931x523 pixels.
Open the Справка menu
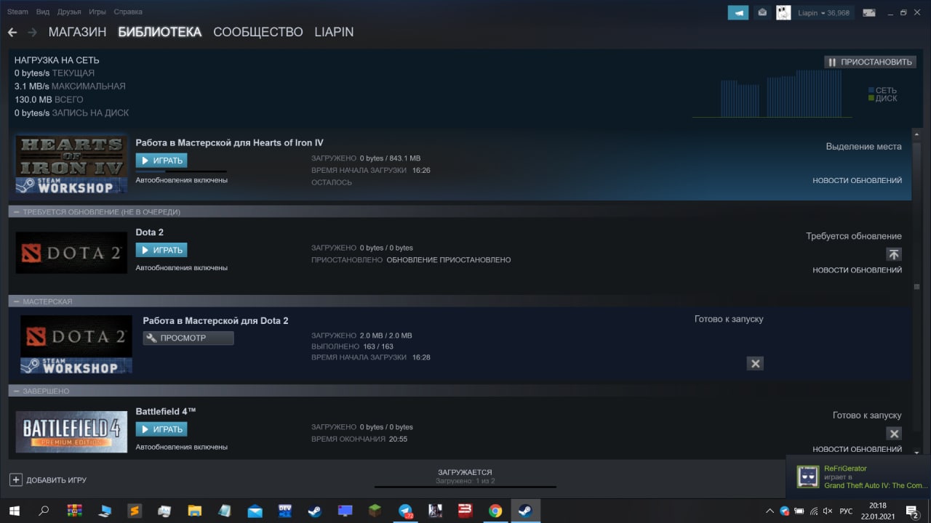(x=128, y=12)
